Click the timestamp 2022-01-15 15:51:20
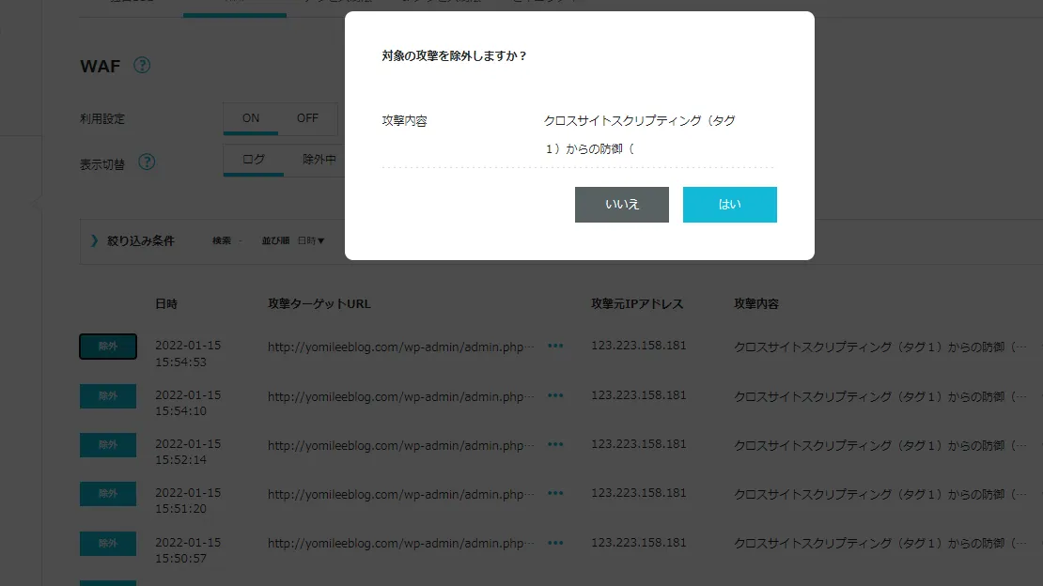The width and height of the screenshot is (1043, 586). point(188,501)
